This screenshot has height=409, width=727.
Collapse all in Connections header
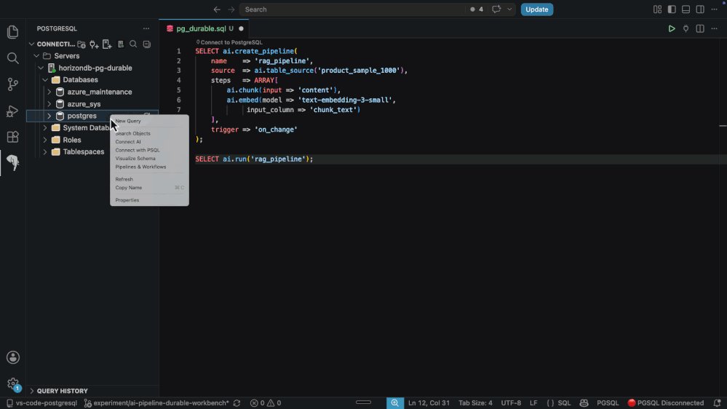146,44
